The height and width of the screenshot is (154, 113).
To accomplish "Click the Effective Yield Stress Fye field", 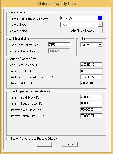I will [91, 110].
